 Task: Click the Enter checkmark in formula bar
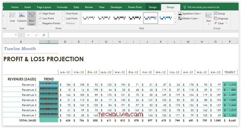(x=36, y=35)
